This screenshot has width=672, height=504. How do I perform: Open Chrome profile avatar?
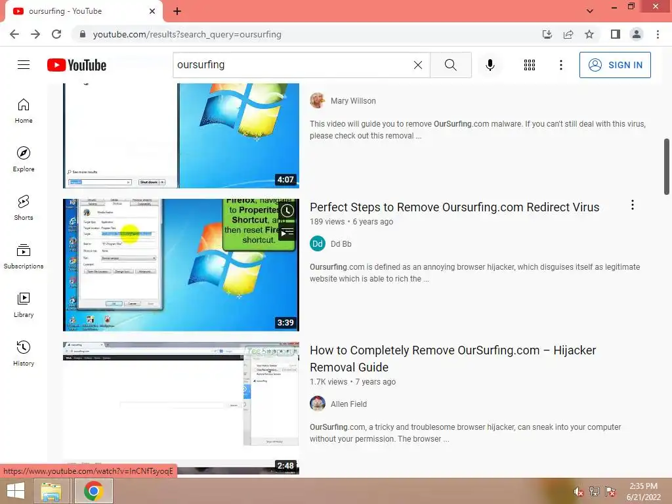click(637, 34)
